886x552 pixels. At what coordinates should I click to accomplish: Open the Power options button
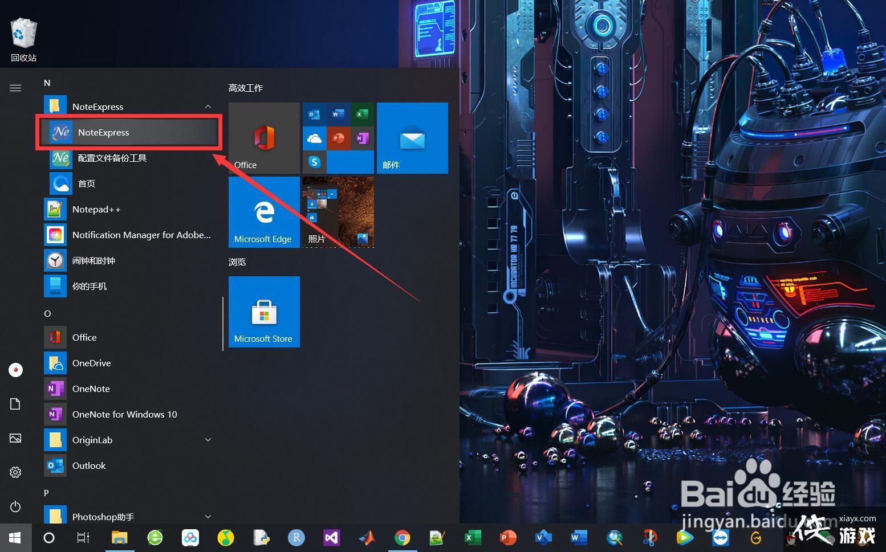[15, 506]
